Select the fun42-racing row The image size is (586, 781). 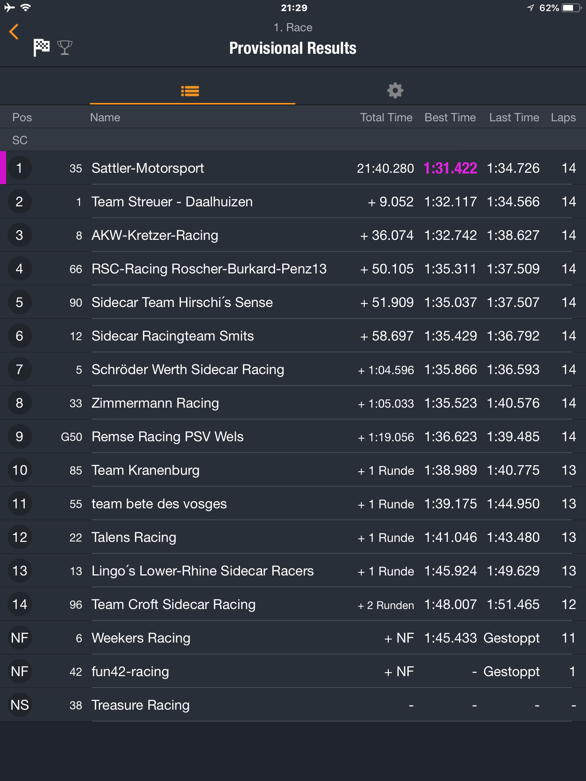[x=293, y=672]
